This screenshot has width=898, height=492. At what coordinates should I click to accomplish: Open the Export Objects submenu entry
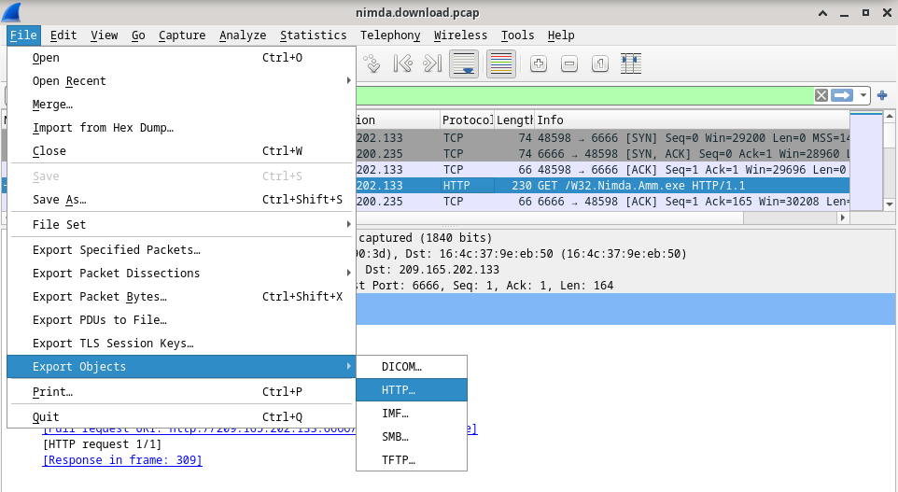click(x=181, y=367)
